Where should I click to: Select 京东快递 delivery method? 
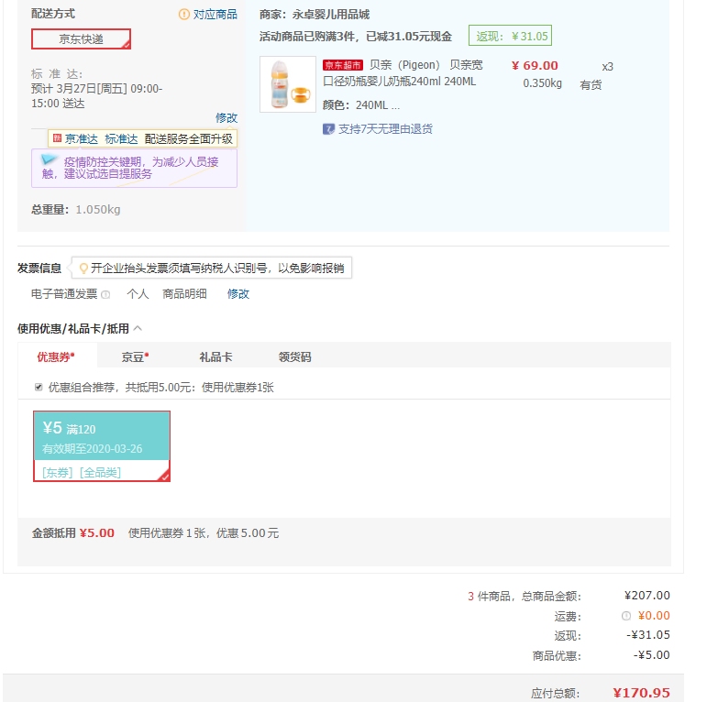click(82, 39)
